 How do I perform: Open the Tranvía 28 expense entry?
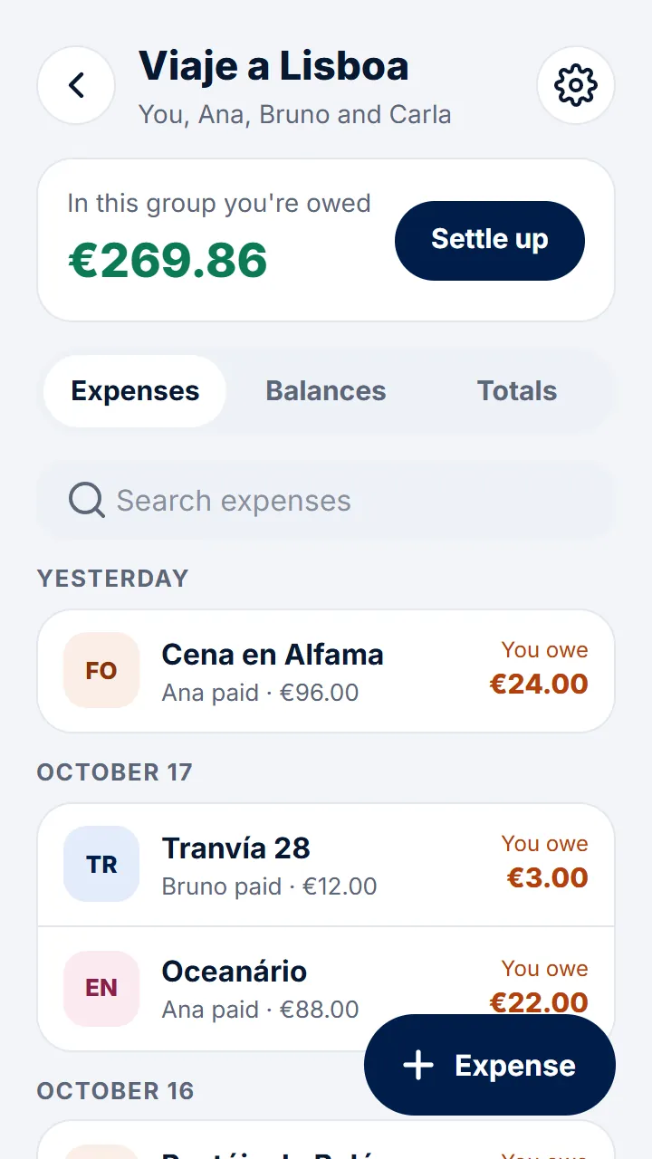[x=326, y=865]
